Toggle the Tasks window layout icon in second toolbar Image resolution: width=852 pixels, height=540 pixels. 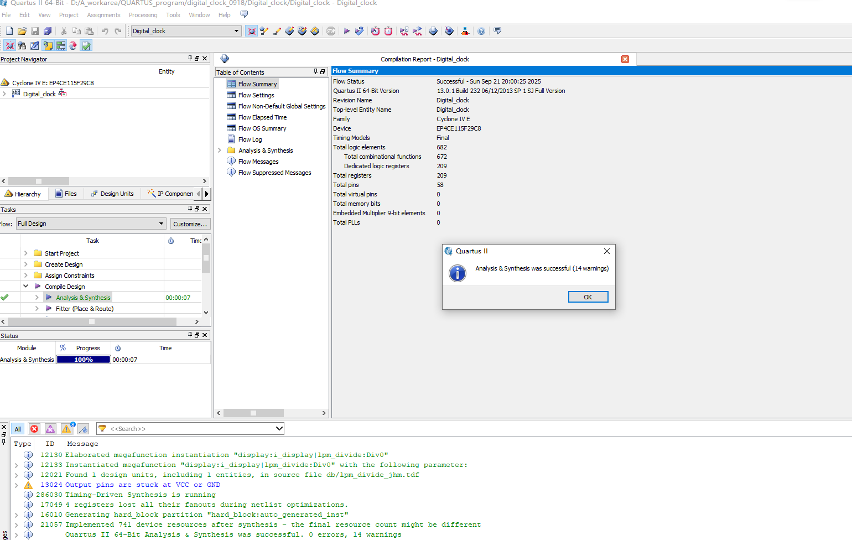click(61, 45)
